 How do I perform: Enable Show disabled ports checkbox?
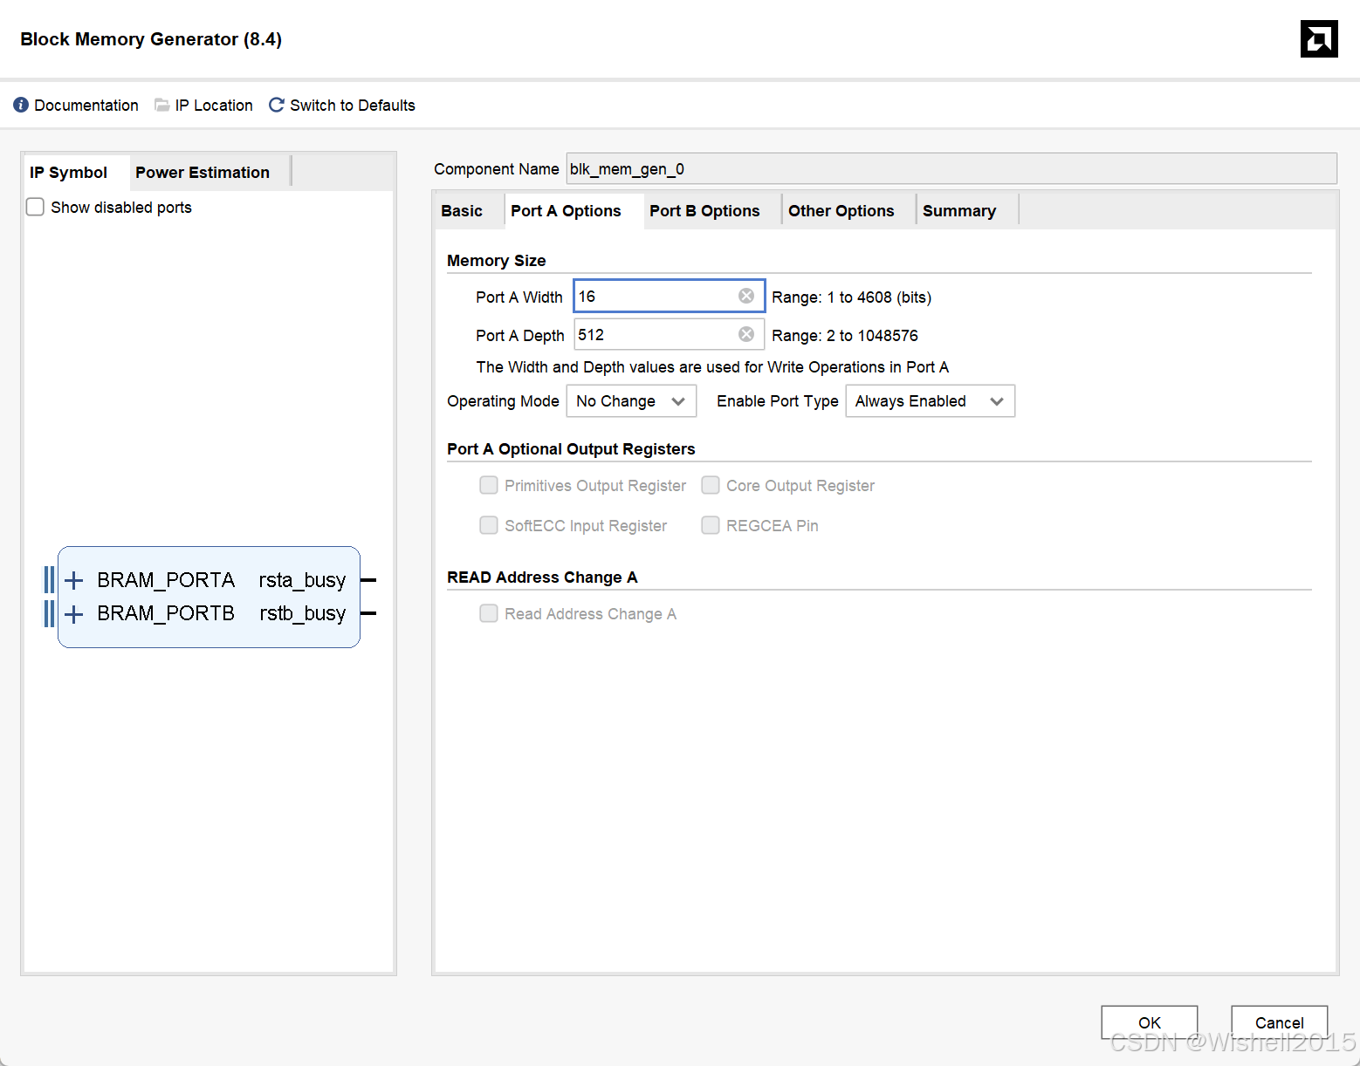point(35,207)
